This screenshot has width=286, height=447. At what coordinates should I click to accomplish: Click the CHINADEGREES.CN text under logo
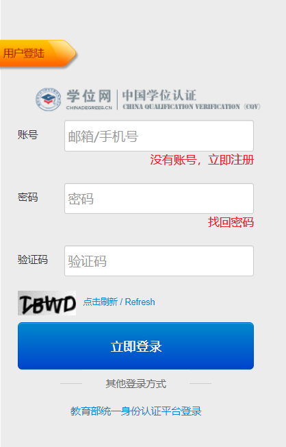point(89,108)
